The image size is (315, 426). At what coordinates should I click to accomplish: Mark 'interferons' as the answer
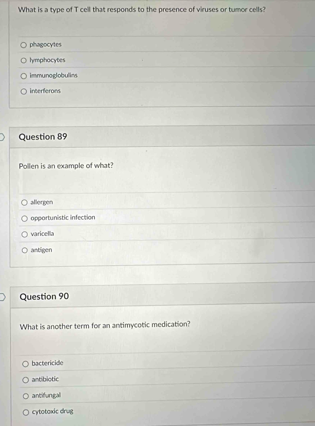[24, 91]
